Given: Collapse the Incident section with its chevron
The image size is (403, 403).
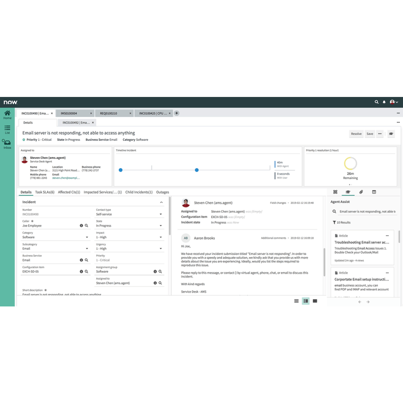Looking at the screenshot, I should coord(161,202).
